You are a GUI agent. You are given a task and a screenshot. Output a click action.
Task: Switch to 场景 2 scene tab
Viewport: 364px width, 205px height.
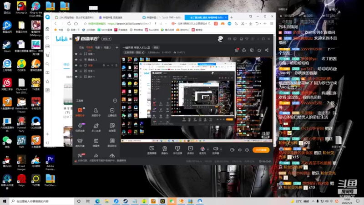point(107,47)
